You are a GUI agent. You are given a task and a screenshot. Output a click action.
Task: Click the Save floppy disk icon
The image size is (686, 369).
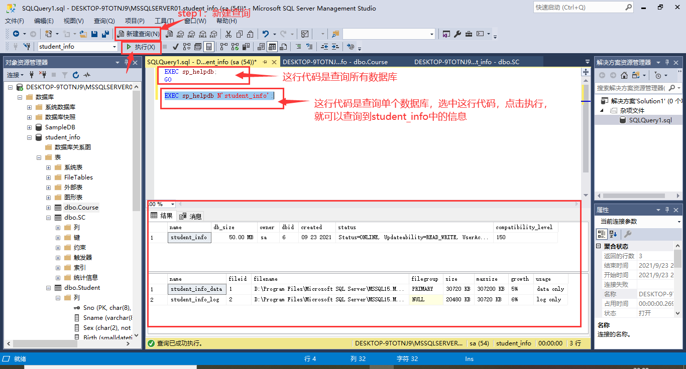94,34
